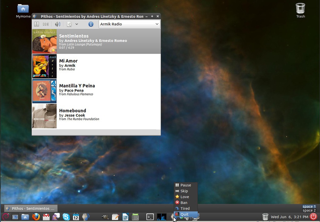Click the artist line "by Armik"

[67, 65]
